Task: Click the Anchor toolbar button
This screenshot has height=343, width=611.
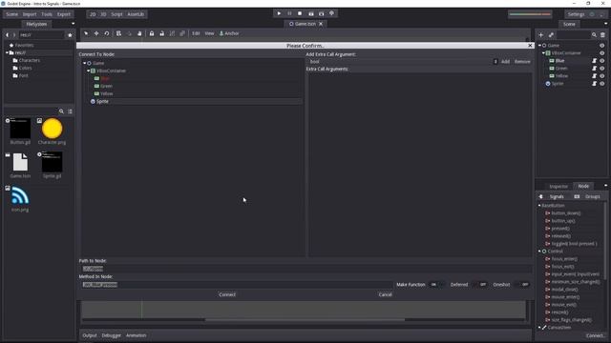Action: [229, 33]
